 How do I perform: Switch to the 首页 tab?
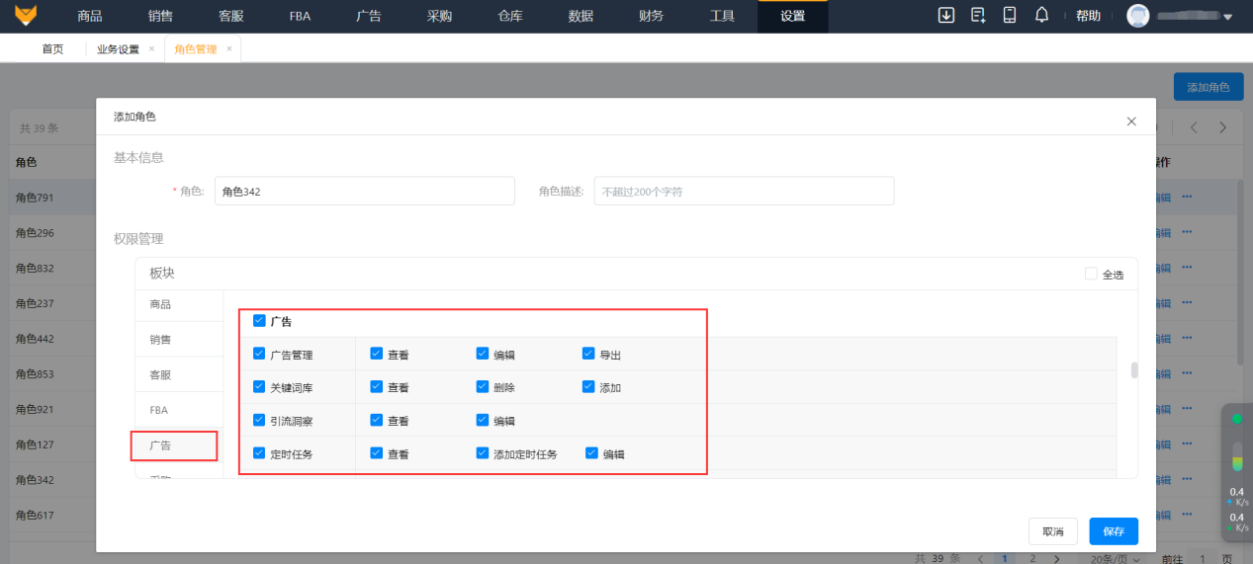(x=52, y=48)
